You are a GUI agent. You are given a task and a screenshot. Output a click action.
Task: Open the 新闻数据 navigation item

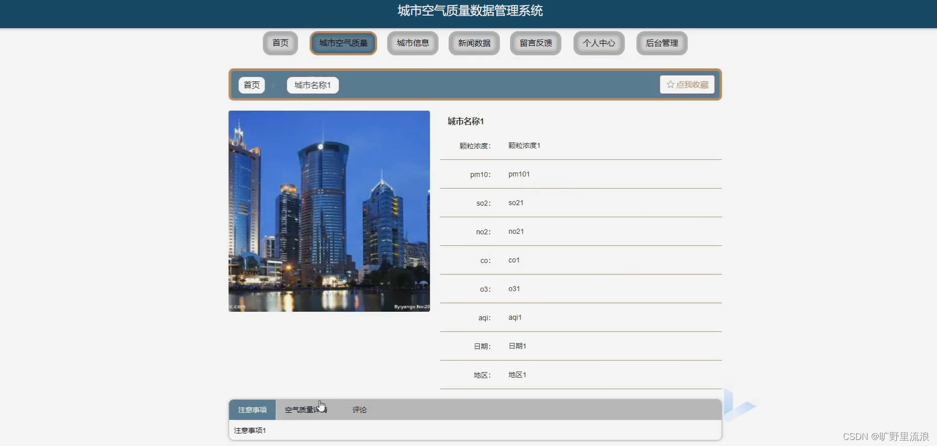click(474, 43)
